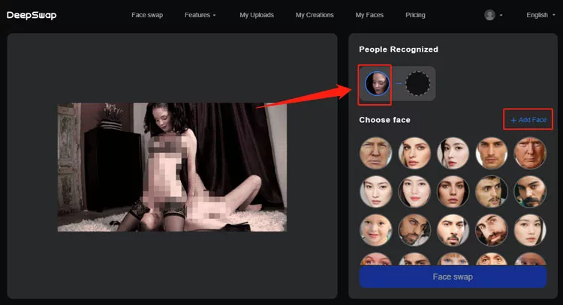
Task: Go to My Uploads
Action: tap(257, 15)
